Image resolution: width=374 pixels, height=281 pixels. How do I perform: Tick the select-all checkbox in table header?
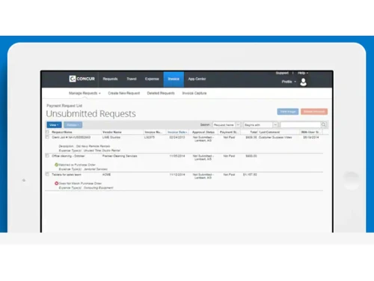[47, 132]
